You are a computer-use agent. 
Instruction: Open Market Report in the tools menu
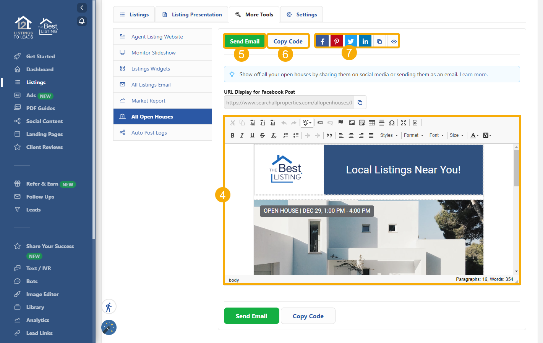coord(148,101)
